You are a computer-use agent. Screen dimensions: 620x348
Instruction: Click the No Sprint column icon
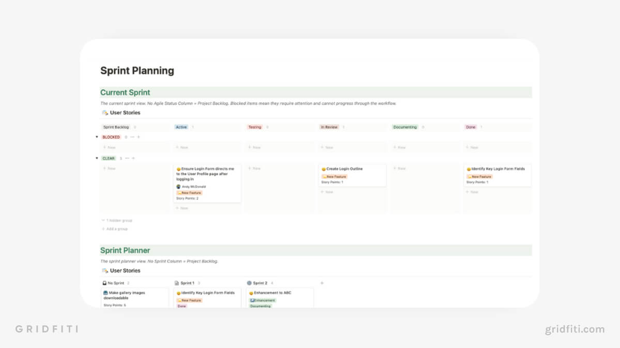pos(104,283)
